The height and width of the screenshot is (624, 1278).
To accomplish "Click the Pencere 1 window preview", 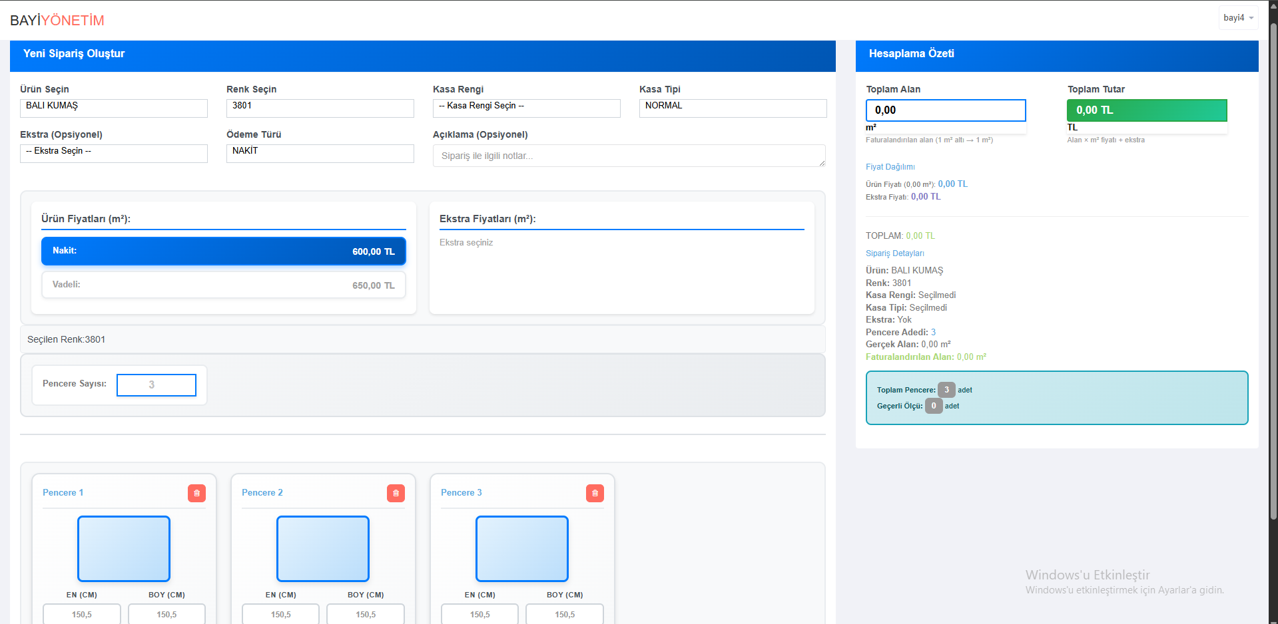I will click(124, 549).
